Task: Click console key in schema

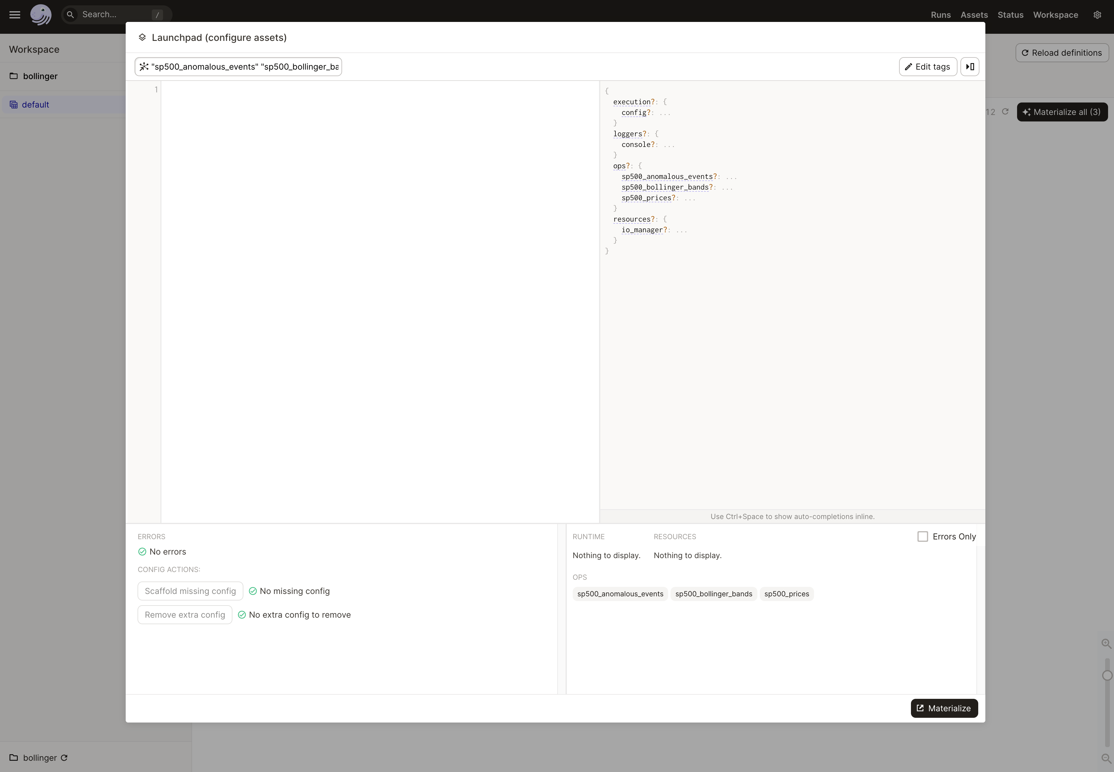Action: tap(636, 144)
